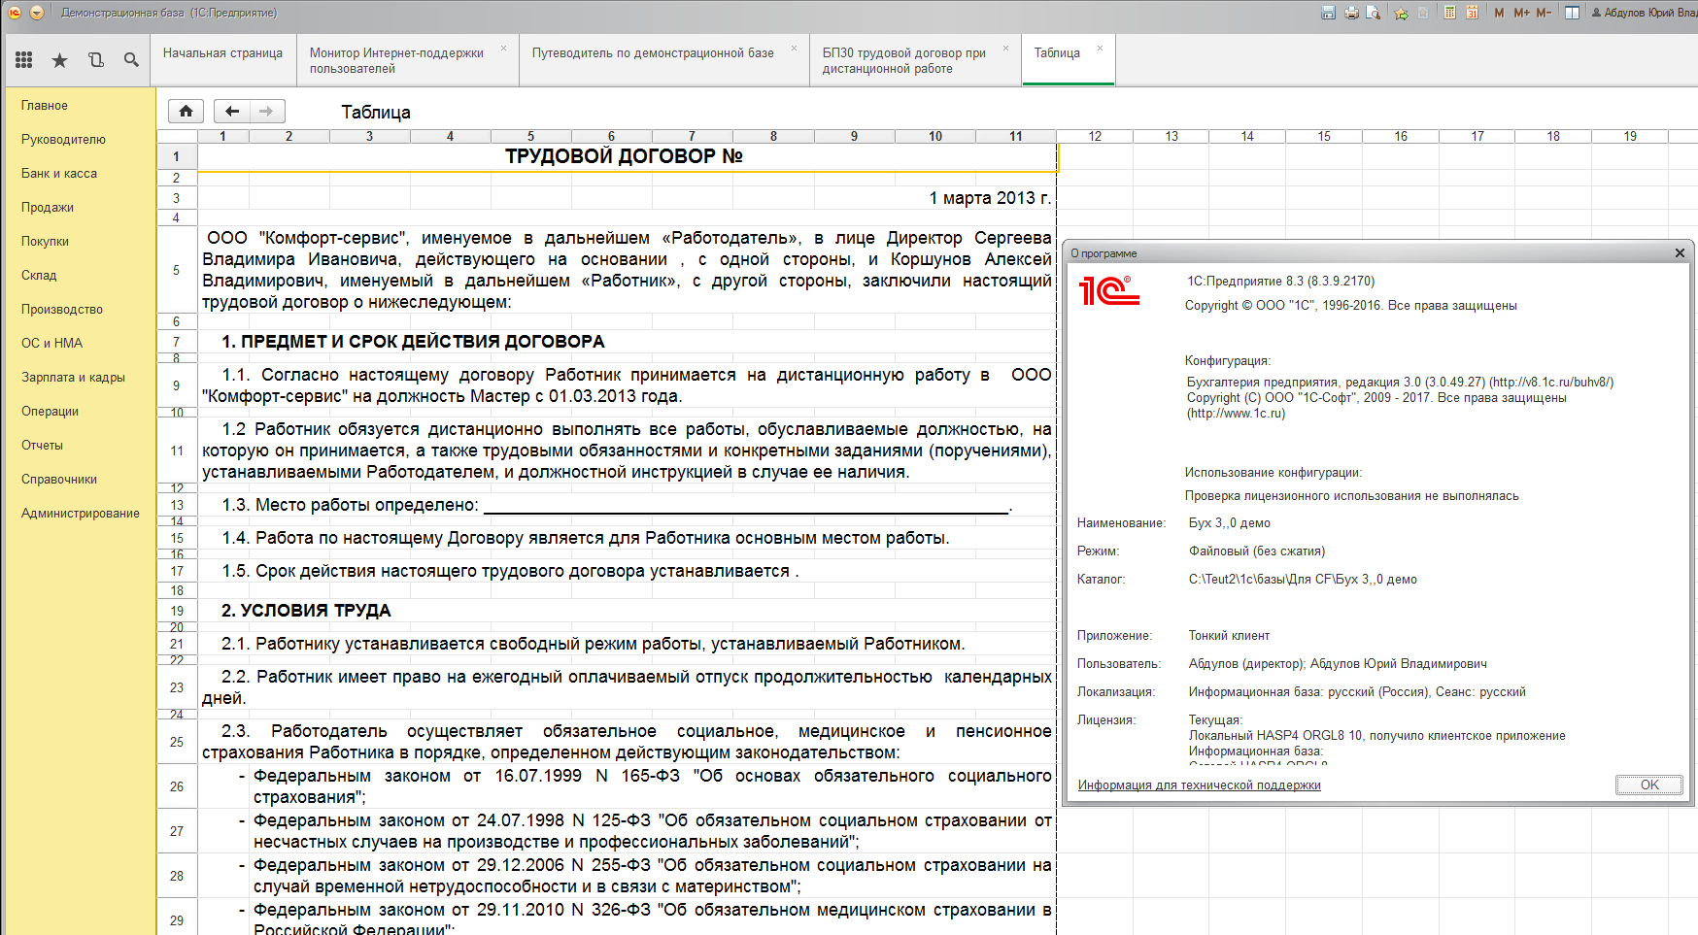This screenshot has width=1698, height=935.
Task: Click the 1C logo in the title bar
Action: pyautogui.click(x=15, y=13)
